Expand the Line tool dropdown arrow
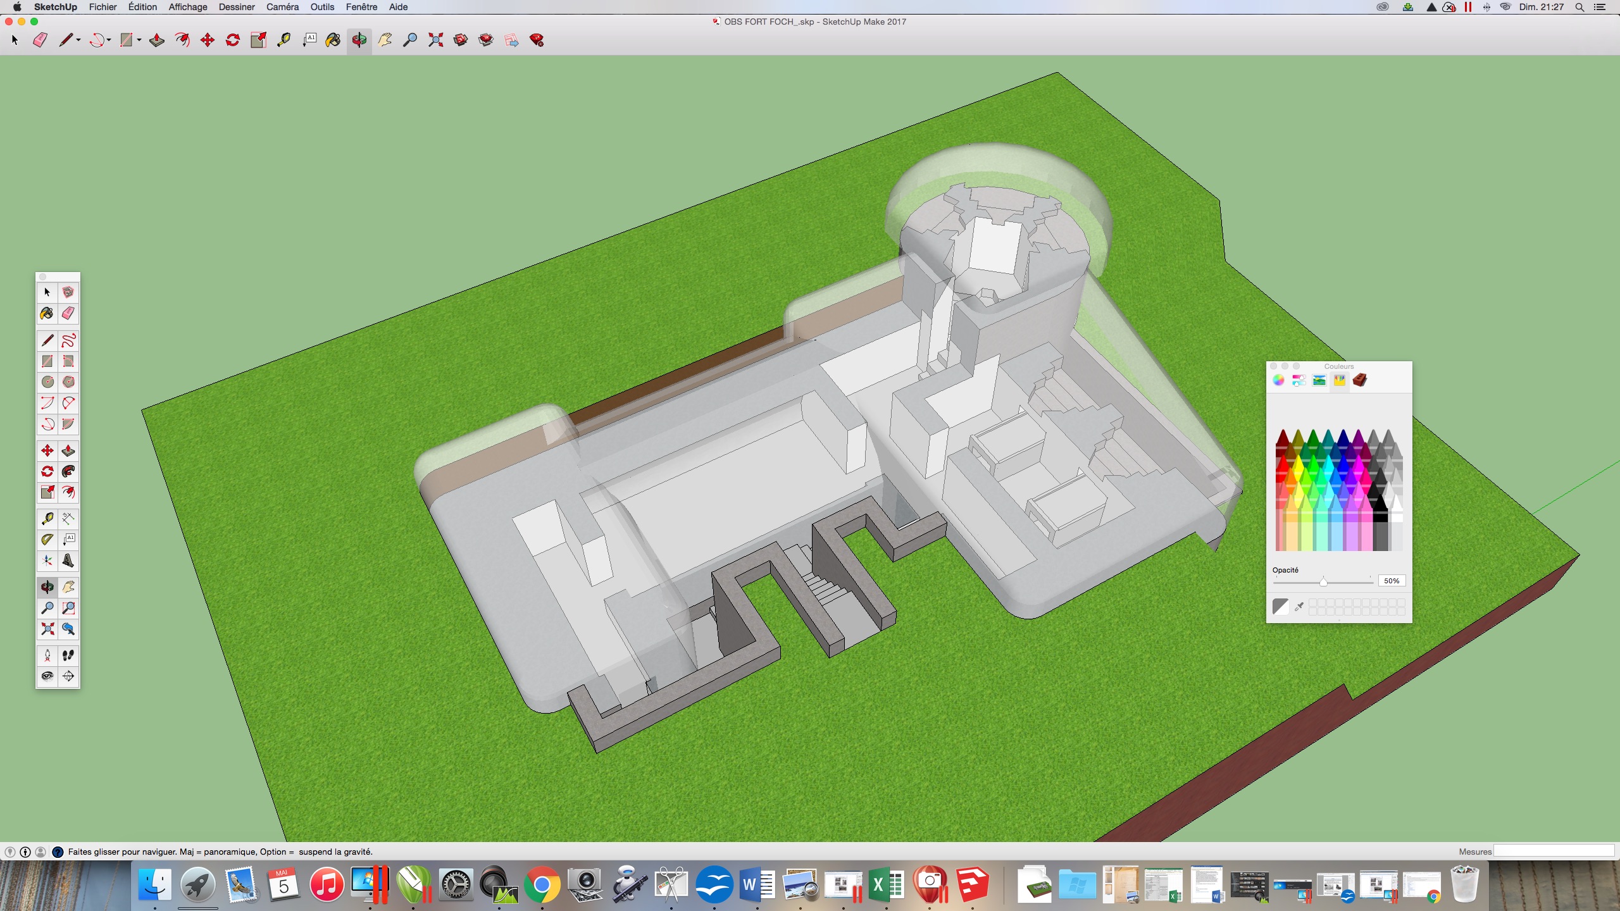Image resolution: width=1620 pixels, height=911 pixels. (78, 40)
